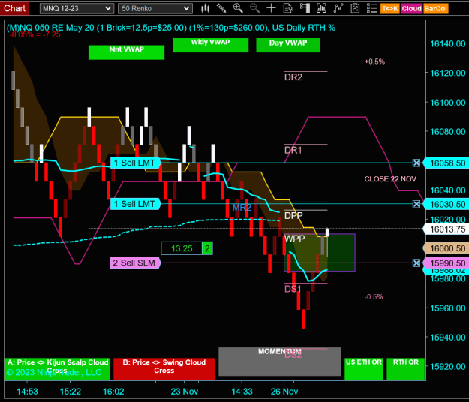The width and height of the screenshot is (469, 402).
Task: Click the zoom out magnifier icon
Action: pyautogui.click(x=254, y=8)
